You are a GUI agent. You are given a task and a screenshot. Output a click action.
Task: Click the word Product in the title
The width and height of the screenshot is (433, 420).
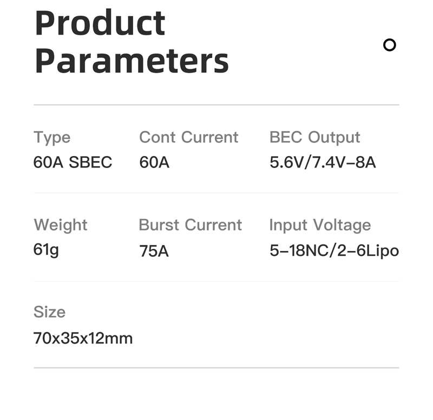(x=100, y=23)
